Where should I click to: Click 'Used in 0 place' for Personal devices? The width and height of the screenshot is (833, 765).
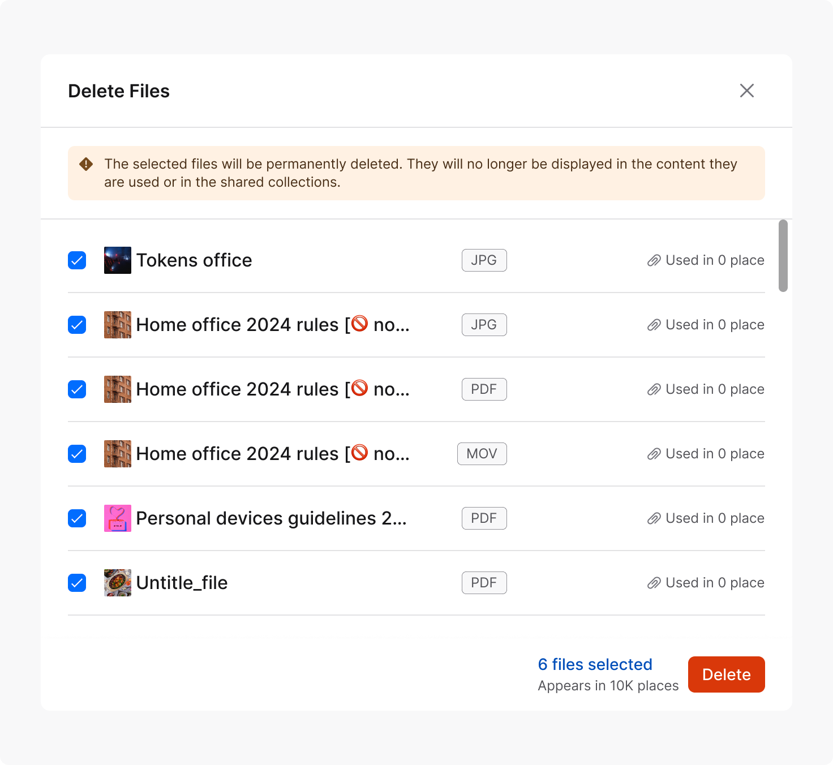(x=715, y=518)
